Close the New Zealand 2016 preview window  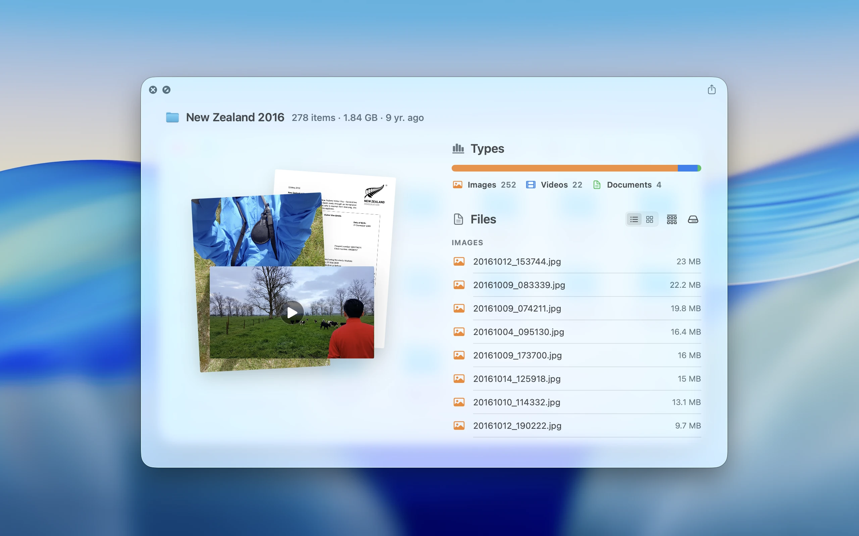(x=153, y=90)
